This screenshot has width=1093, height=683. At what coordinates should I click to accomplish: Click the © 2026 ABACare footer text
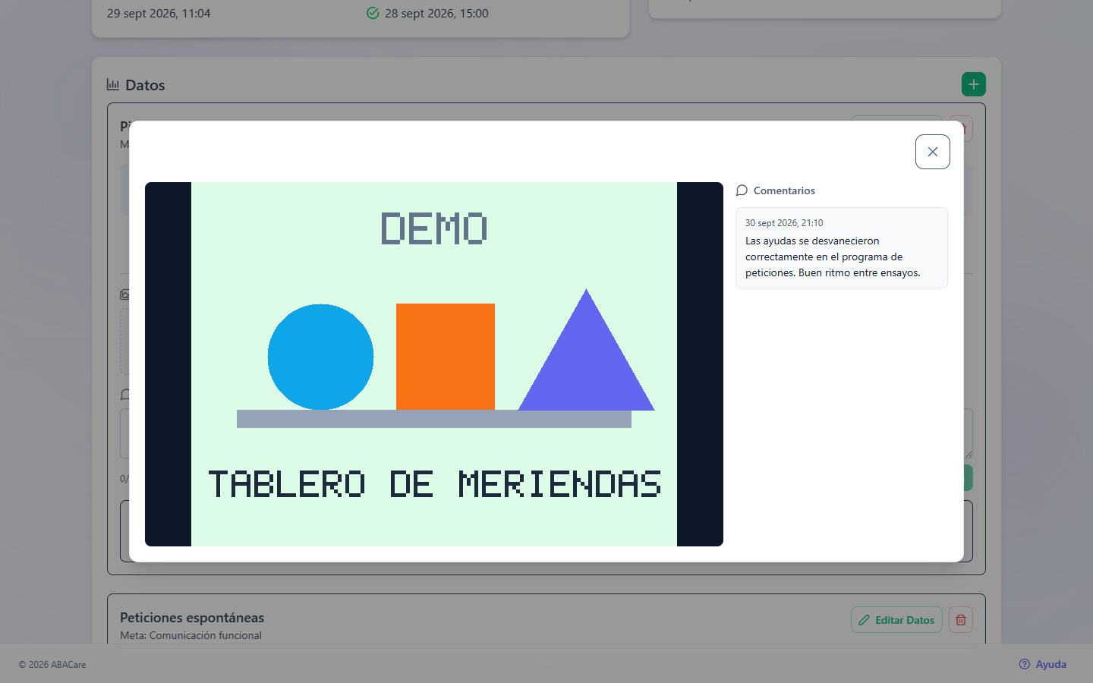tap(52, 664)
